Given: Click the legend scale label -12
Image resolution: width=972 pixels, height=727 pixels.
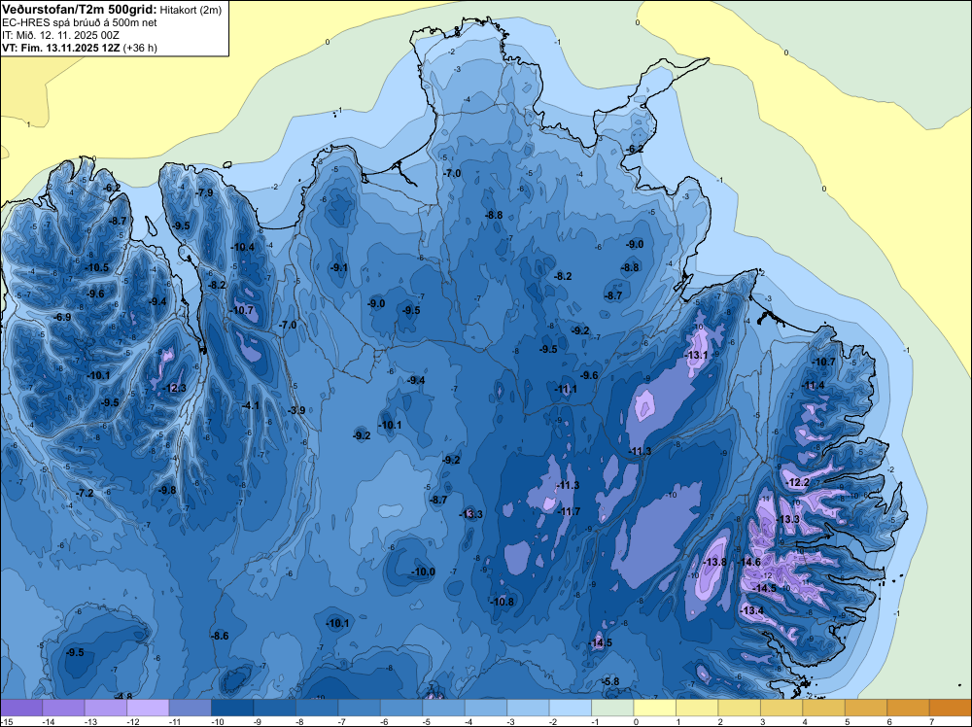Looking at the screenshot, I should (131, 721).
